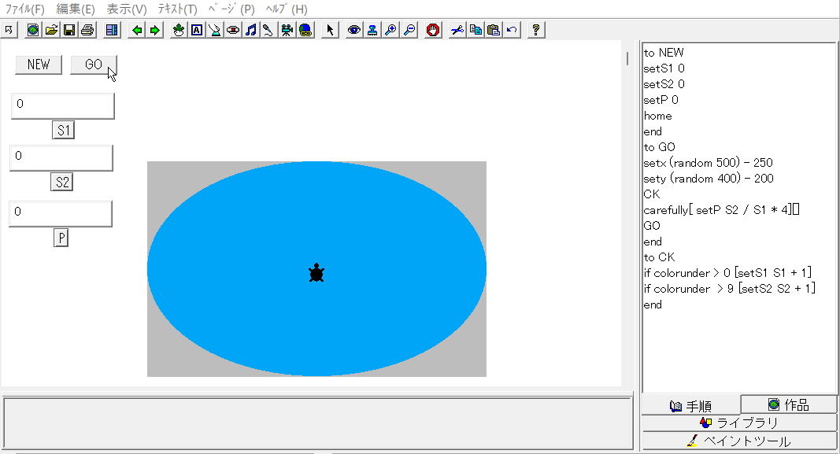
Task: Open the ページ(P) menu
Action: (231, 9)
